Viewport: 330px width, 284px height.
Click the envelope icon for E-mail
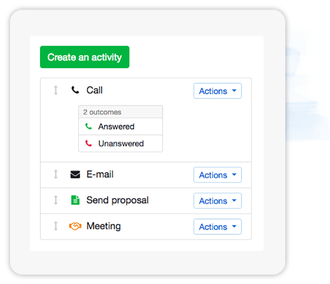[75, 175]
